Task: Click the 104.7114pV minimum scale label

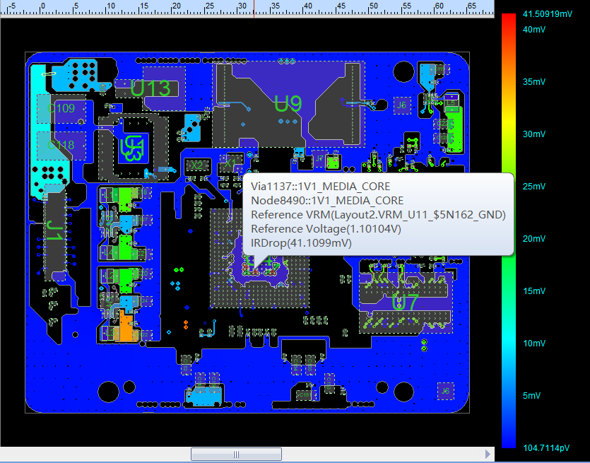Action: (x=546, y=448)
